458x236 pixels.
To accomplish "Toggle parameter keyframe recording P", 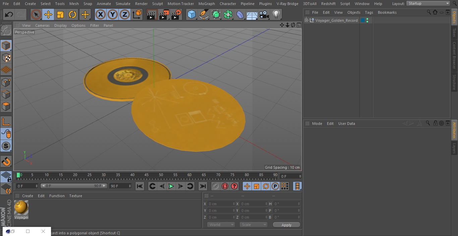I will [x=275, y=186].
